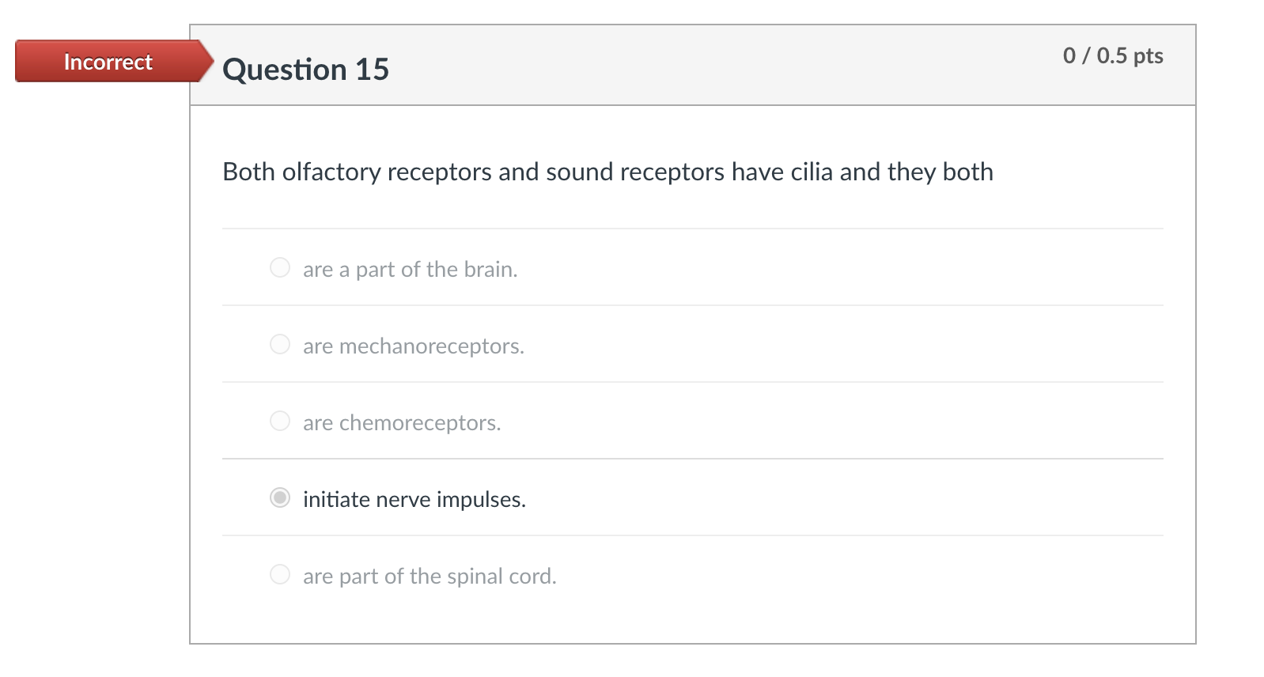Click the 'are part of the spinal cord' label

point(430,577)
